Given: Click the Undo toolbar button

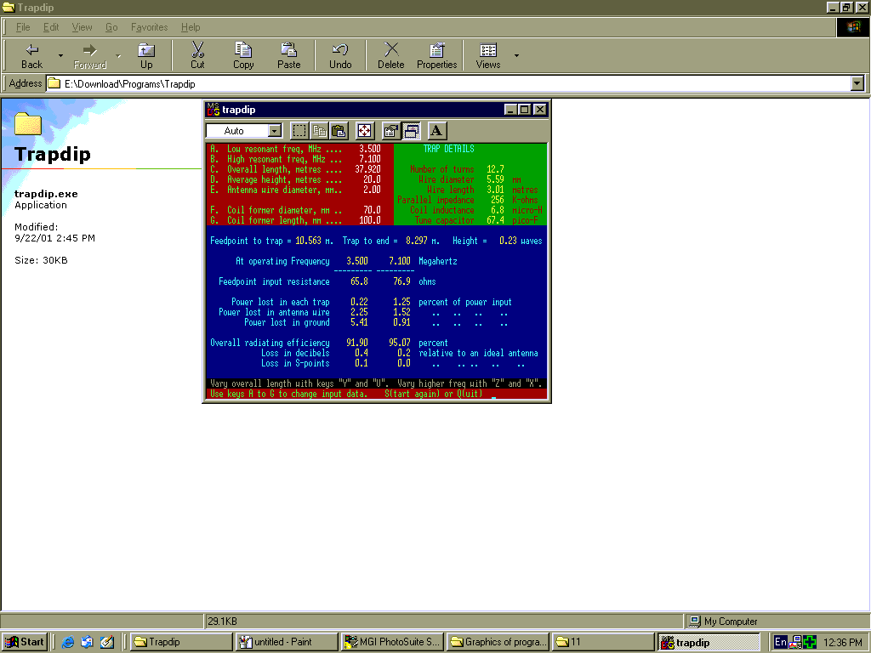Looking at the screenshot, I should pyautogui.click(x=340, y=56).
